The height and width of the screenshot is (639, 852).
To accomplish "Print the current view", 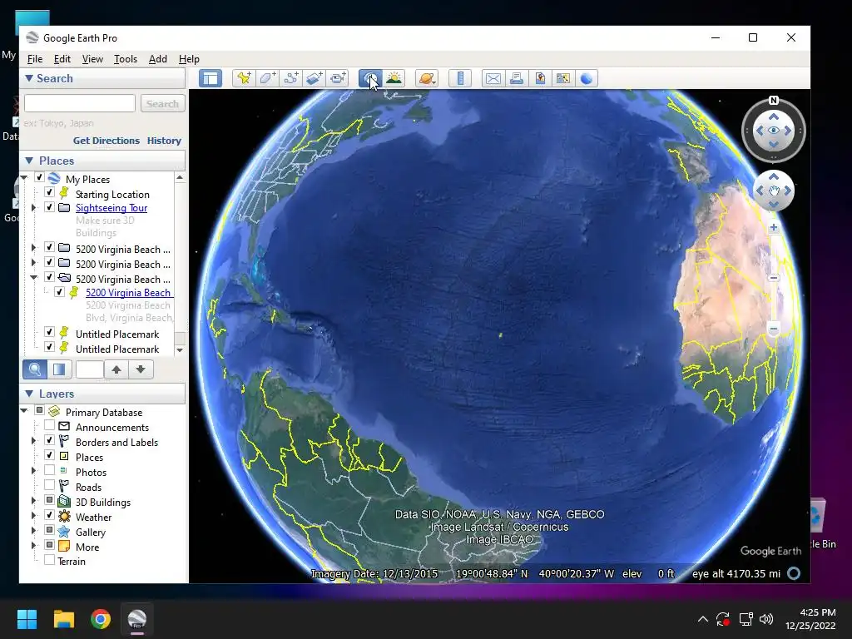I will pyautogui.click(x=516, y=78).
